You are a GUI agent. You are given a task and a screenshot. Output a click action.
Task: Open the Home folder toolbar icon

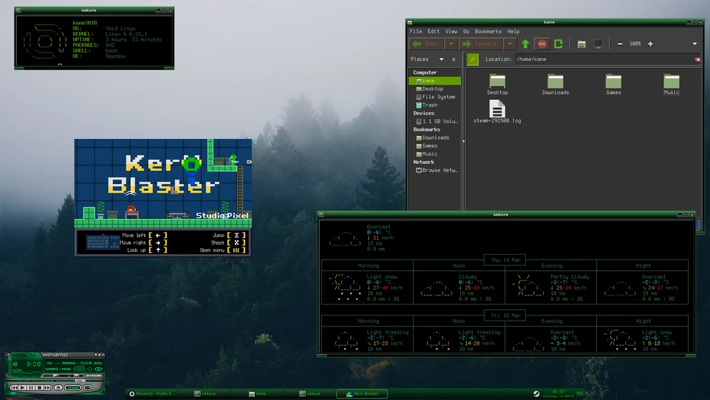582,43
